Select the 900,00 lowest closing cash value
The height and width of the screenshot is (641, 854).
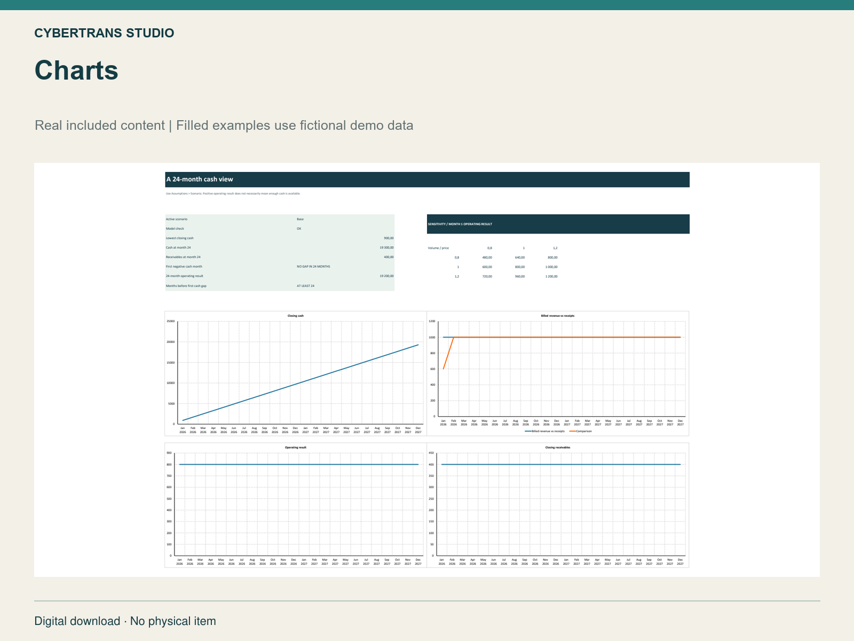click(x=389, y=238)
